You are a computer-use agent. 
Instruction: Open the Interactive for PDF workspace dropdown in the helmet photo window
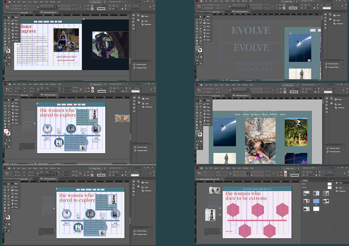click(116, 2)
